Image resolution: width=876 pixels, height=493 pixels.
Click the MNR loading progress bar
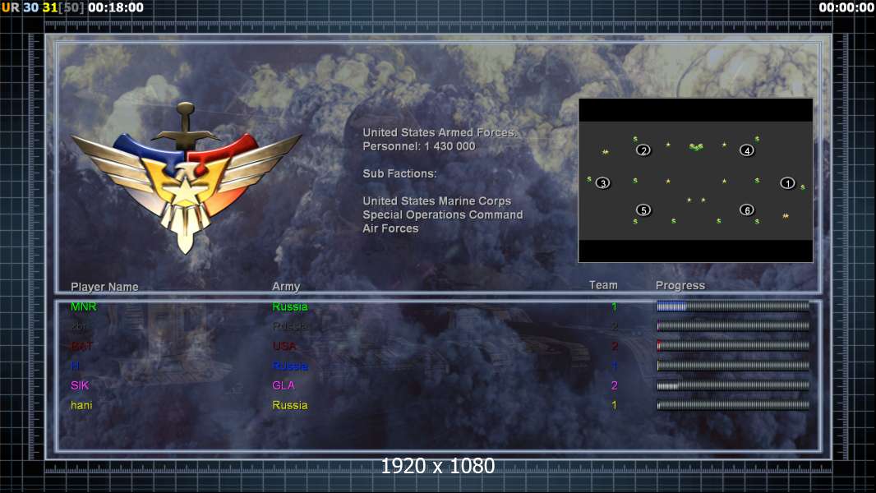(733, 306)
